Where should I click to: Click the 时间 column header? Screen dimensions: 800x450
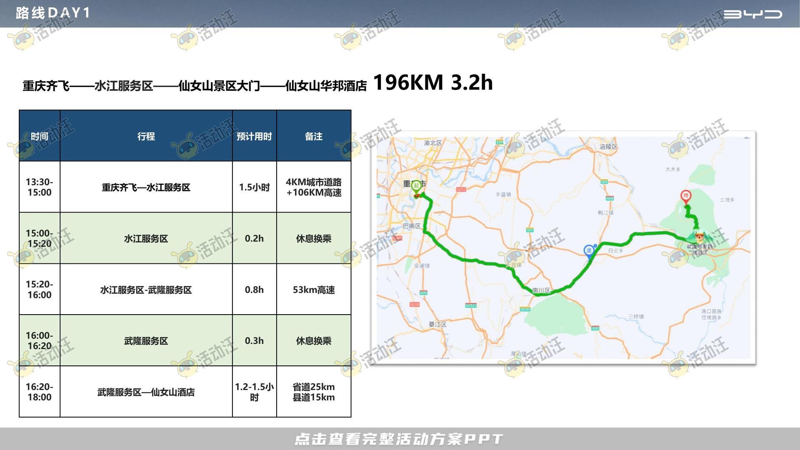(x=40, y=136)
